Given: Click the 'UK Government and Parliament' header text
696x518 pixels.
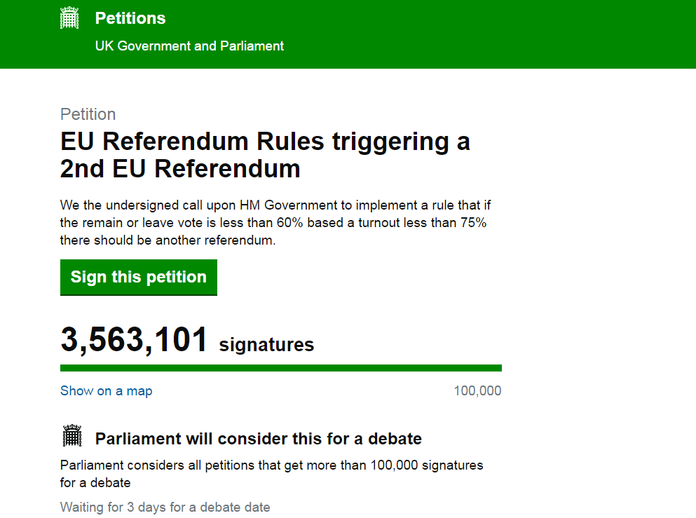Looking at the screenshot, I should pyautogui.click(x=189, y=46).
